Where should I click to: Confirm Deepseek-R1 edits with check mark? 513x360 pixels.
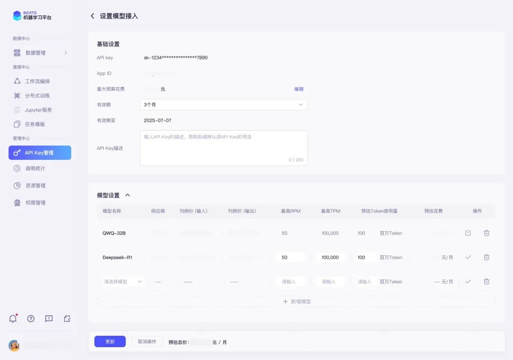(x=468, y=257)
